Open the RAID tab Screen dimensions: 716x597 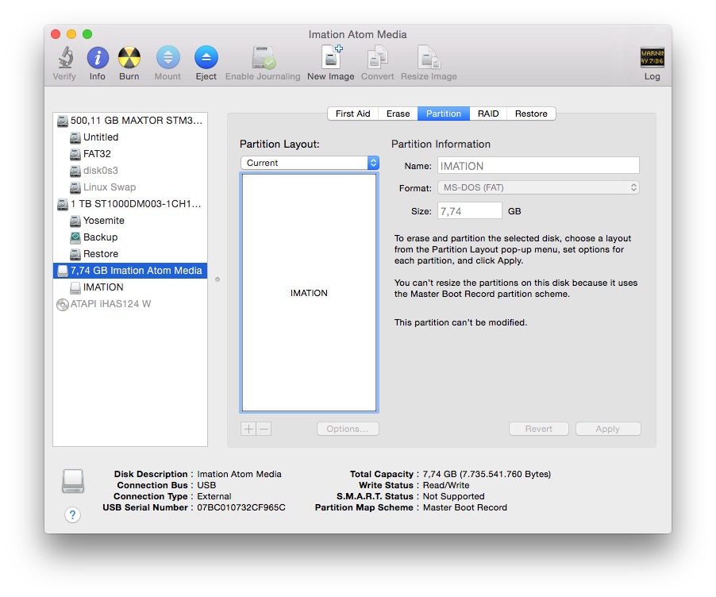[488, 114]
